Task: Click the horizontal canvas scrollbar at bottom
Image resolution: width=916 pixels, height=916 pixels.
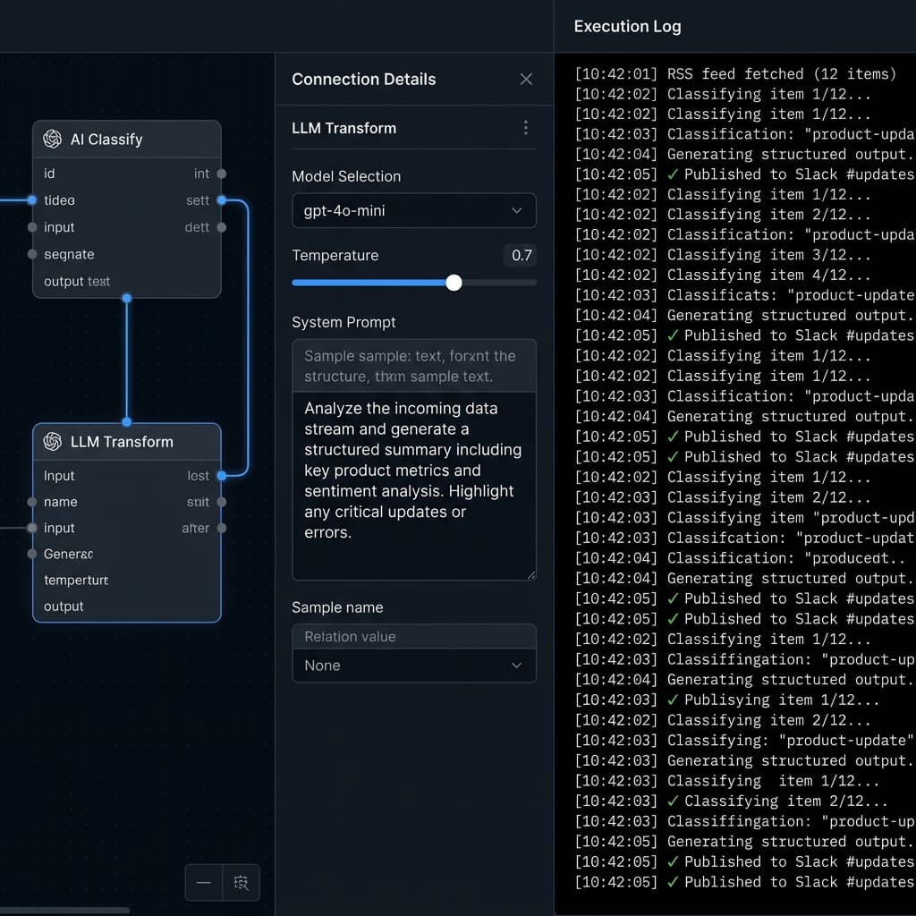Action: 64,910
